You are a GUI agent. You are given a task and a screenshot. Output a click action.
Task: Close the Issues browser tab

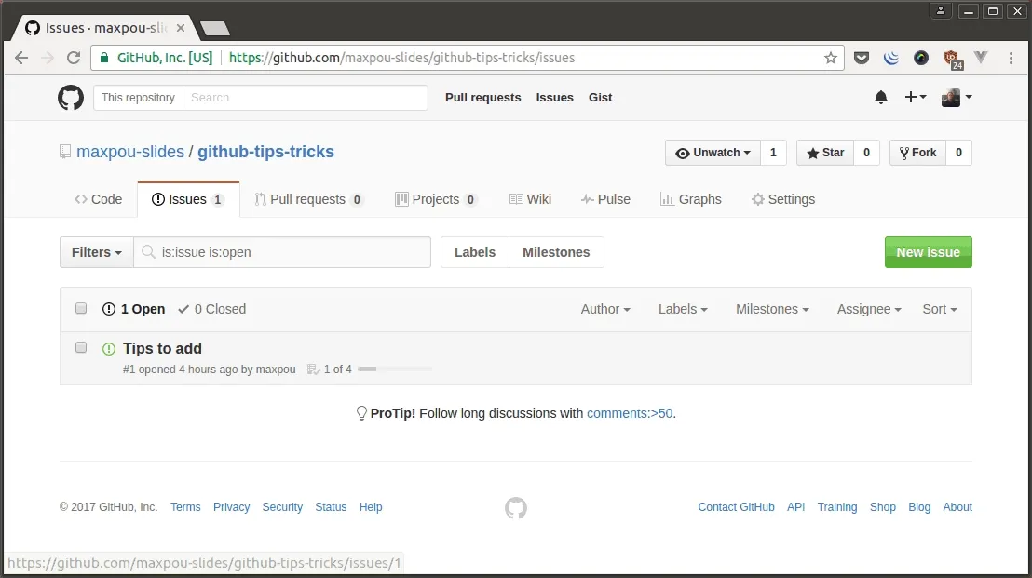[x=181, y=28]
